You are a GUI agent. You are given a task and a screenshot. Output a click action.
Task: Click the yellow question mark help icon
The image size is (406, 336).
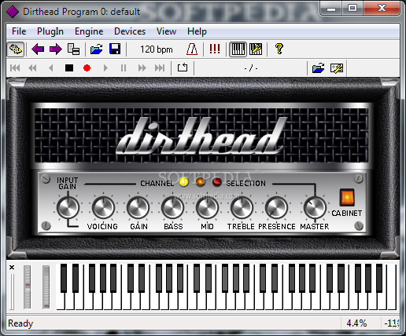pos(279,49)
